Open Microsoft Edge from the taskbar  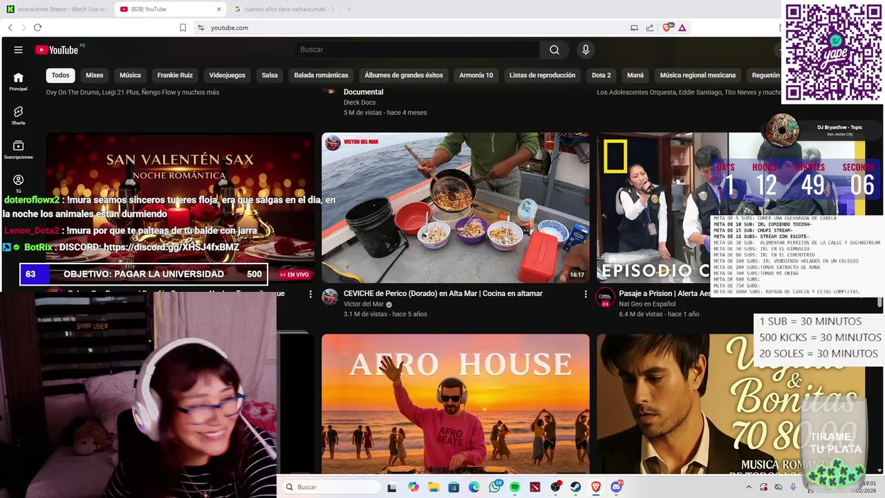point(474,487)
